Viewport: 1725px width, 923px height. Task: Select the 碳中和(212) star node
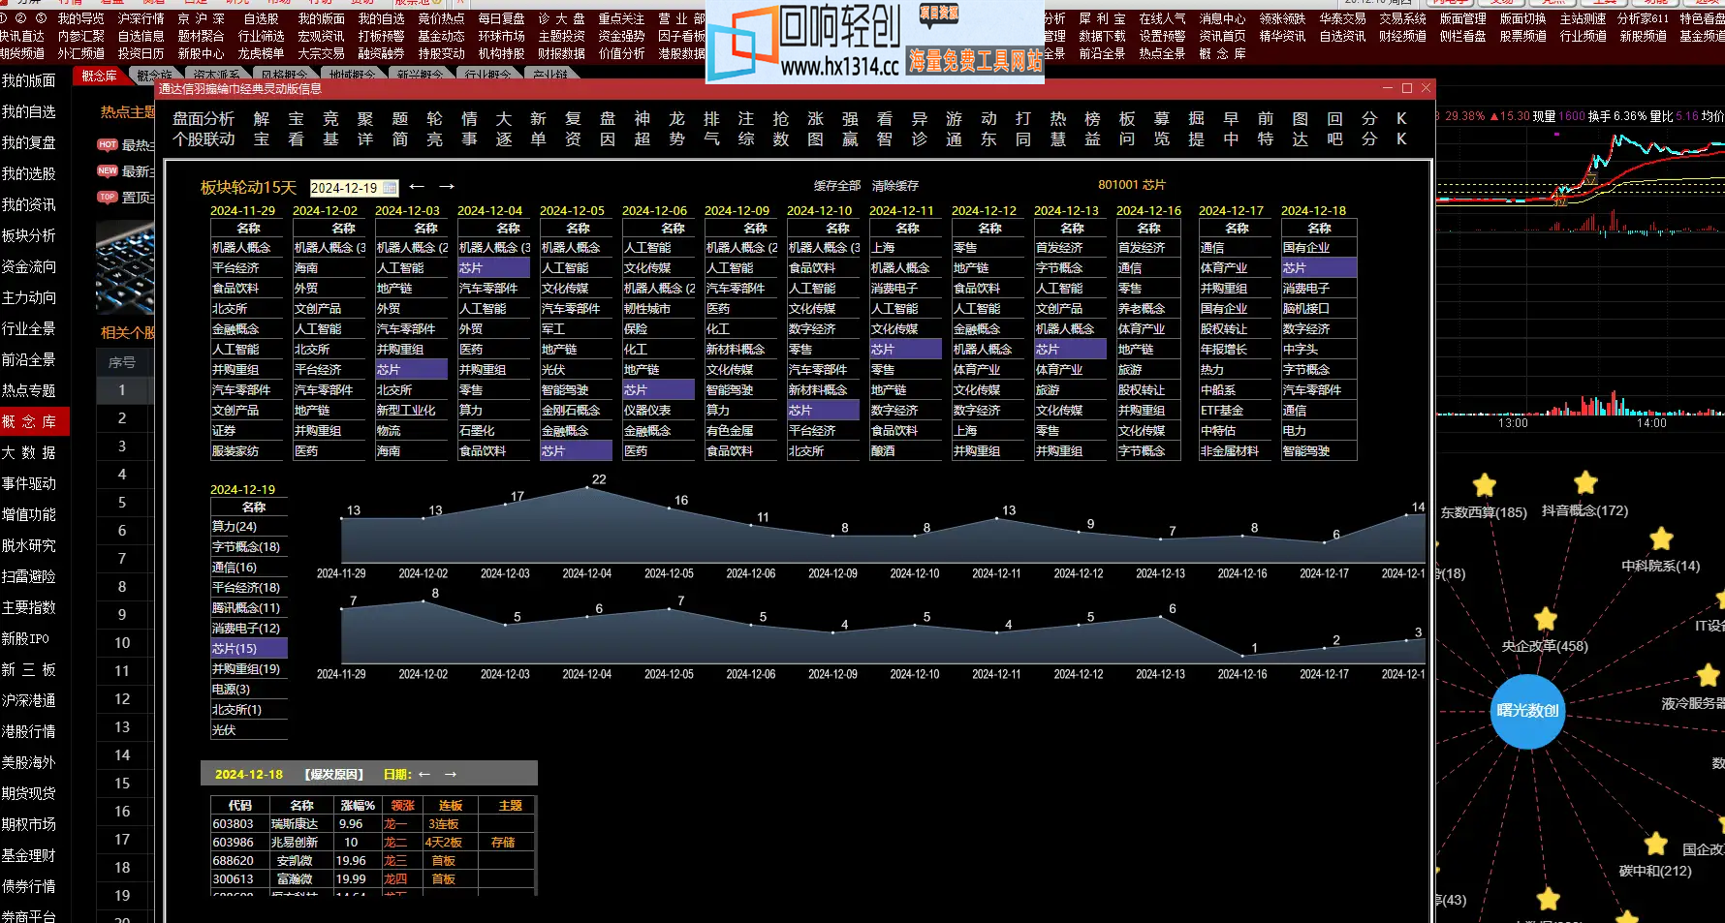pos(1656,844)
